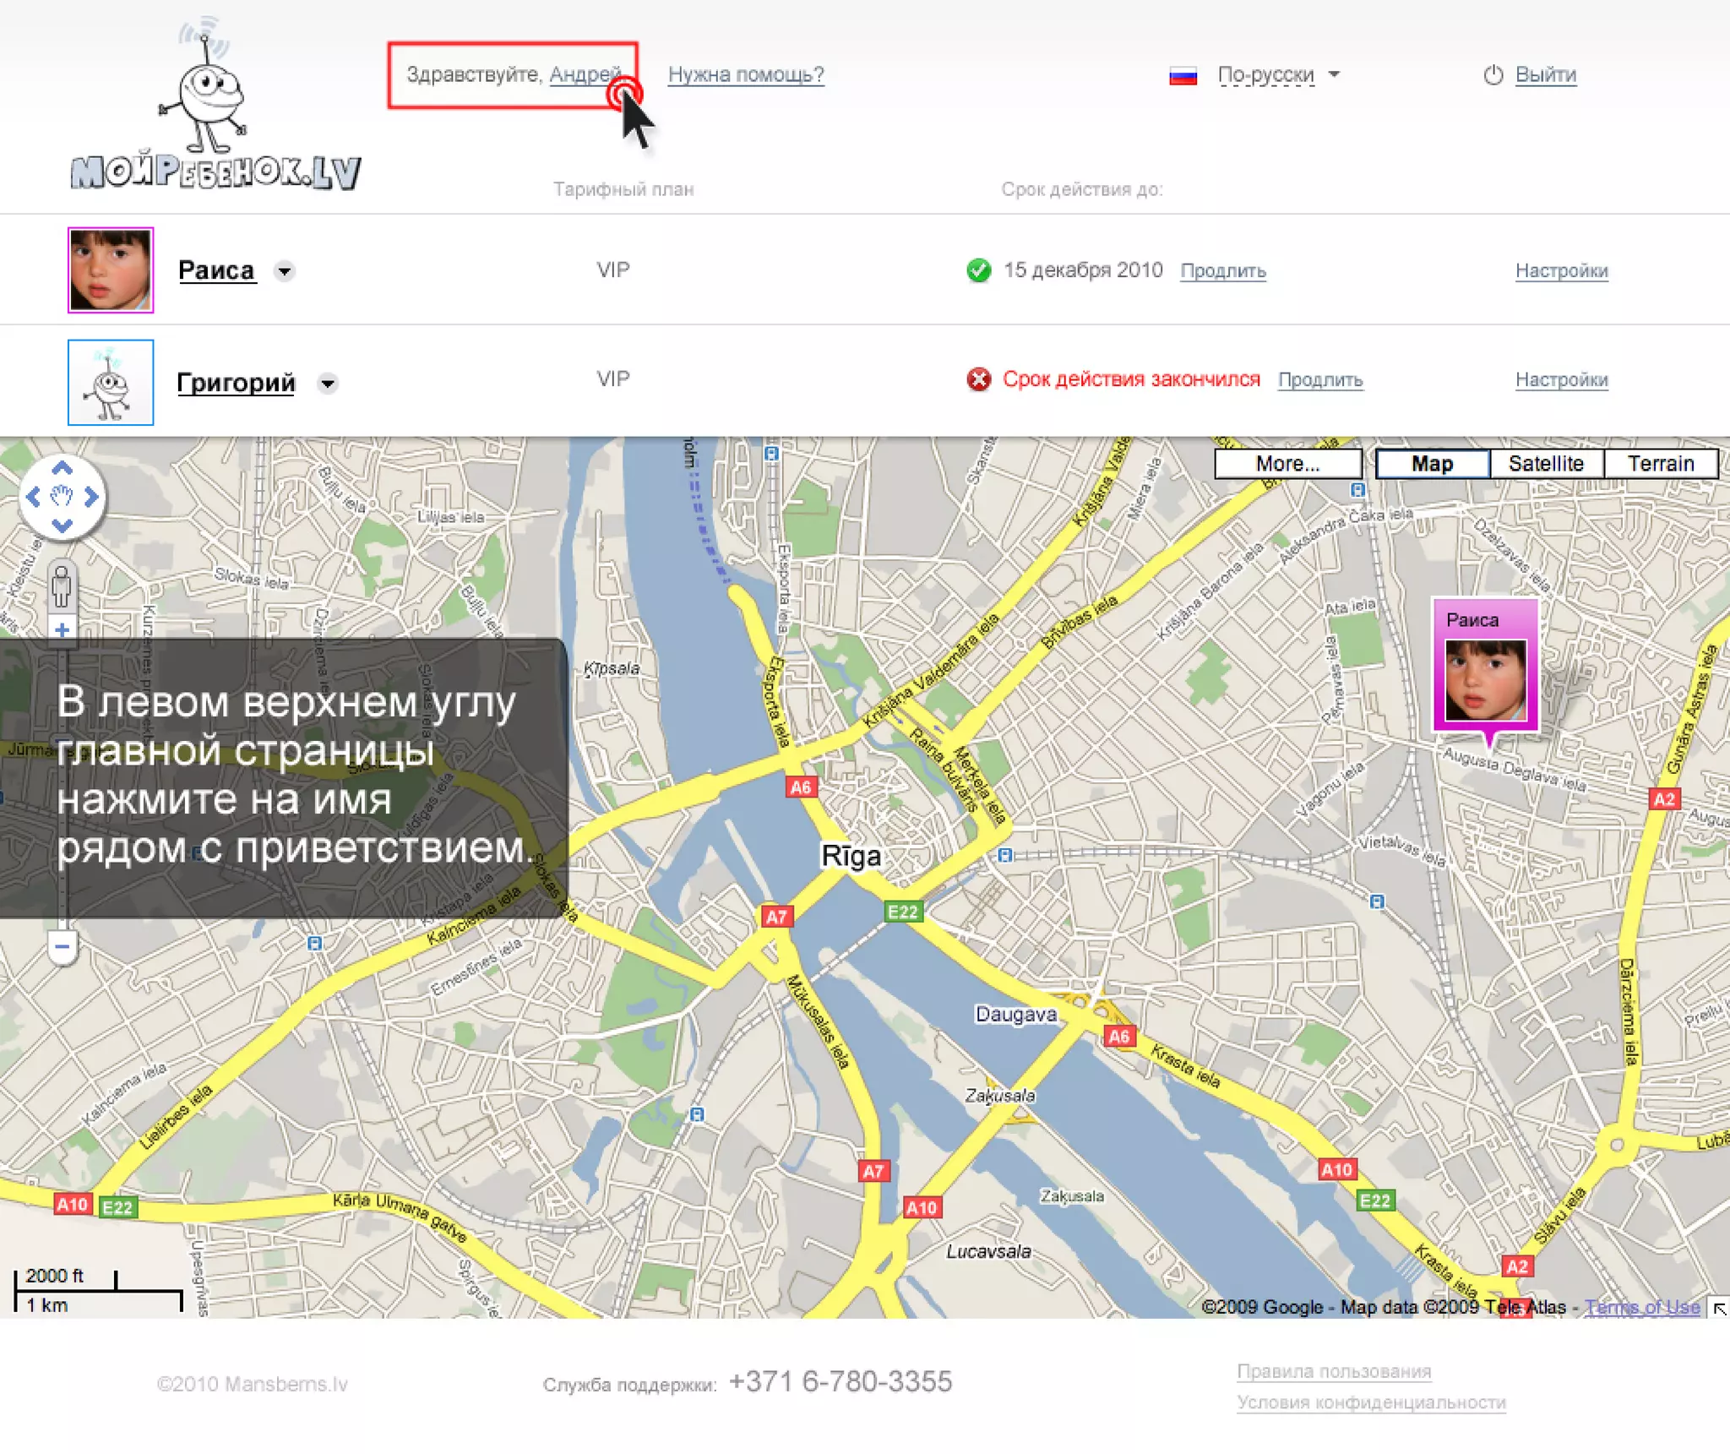Pan the map right with arrow

click(91, 497)
